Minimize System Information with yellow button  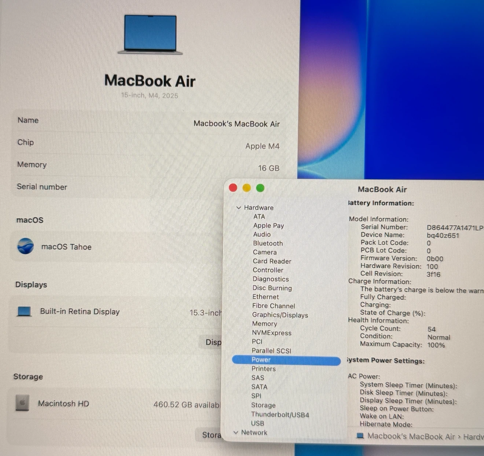[x=247, y=188]
